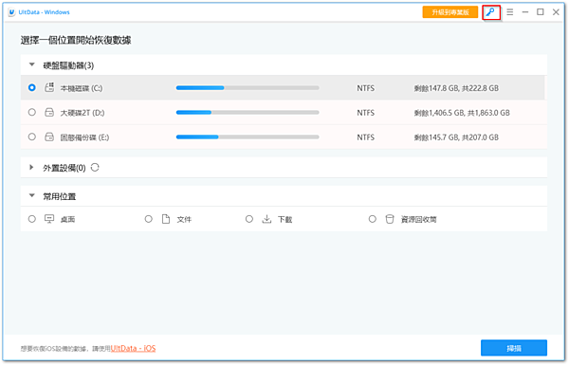The height and width of the screenshot is (365, 569).
Task: Click the C: drive usage bar
Action: (x=248, y=88)
